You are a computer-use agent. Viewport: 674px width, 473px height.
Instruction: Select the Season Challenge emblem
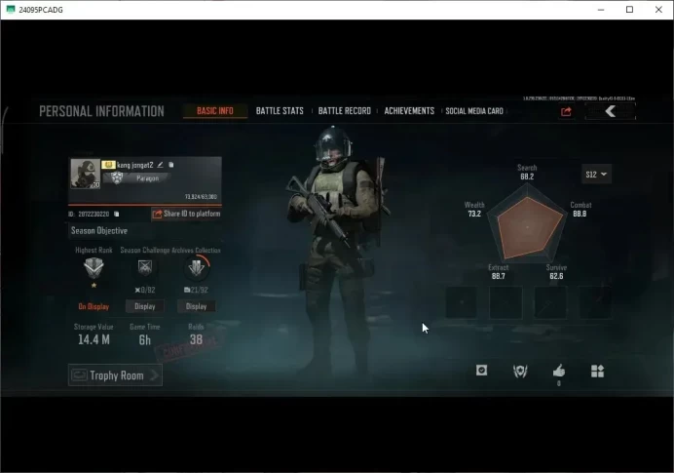(145, 267)
